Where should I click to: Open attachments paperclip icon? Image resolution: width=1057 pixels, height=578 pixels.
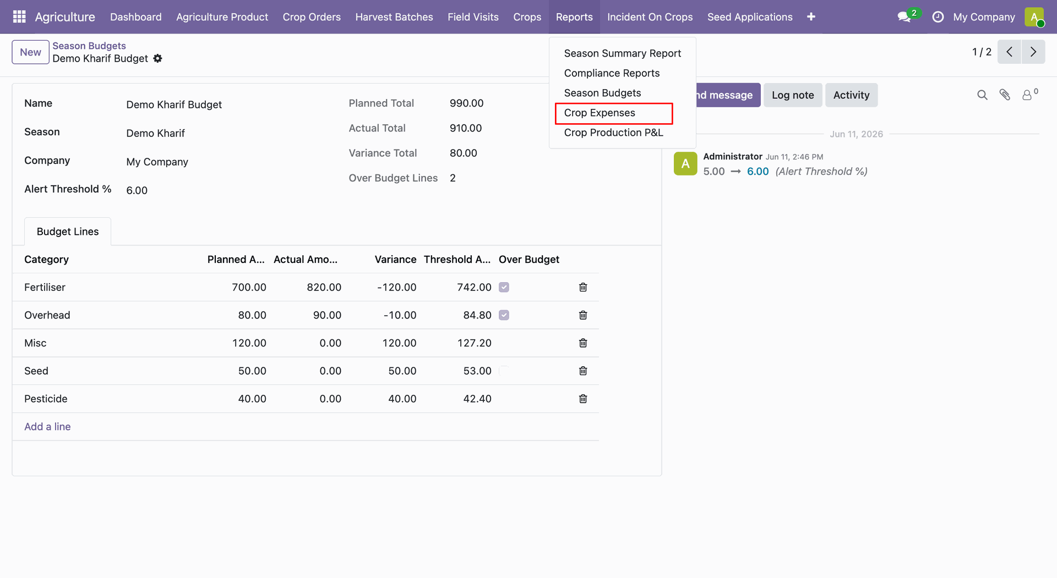(1005, 95)
